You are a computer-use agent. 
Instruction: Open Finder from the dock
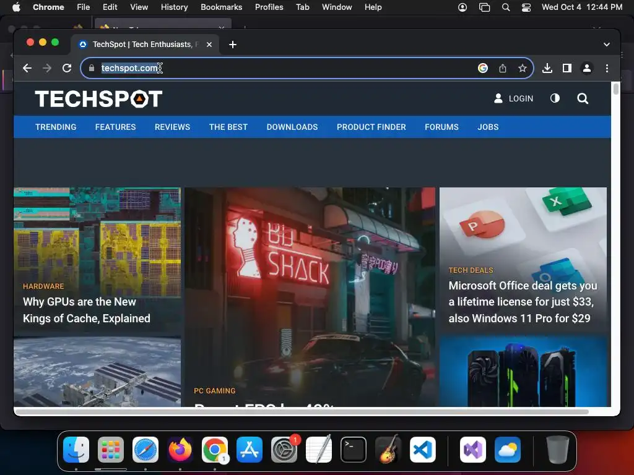click(x=76, y=450)
